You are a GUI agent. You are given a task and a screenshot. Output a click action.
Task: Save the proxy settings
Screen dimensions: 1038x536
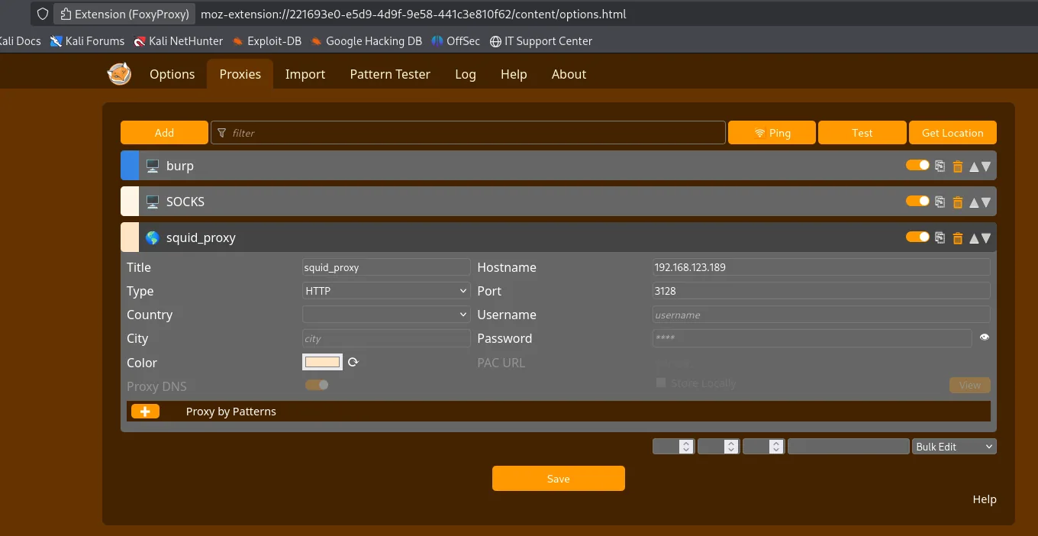coord(559,479)
